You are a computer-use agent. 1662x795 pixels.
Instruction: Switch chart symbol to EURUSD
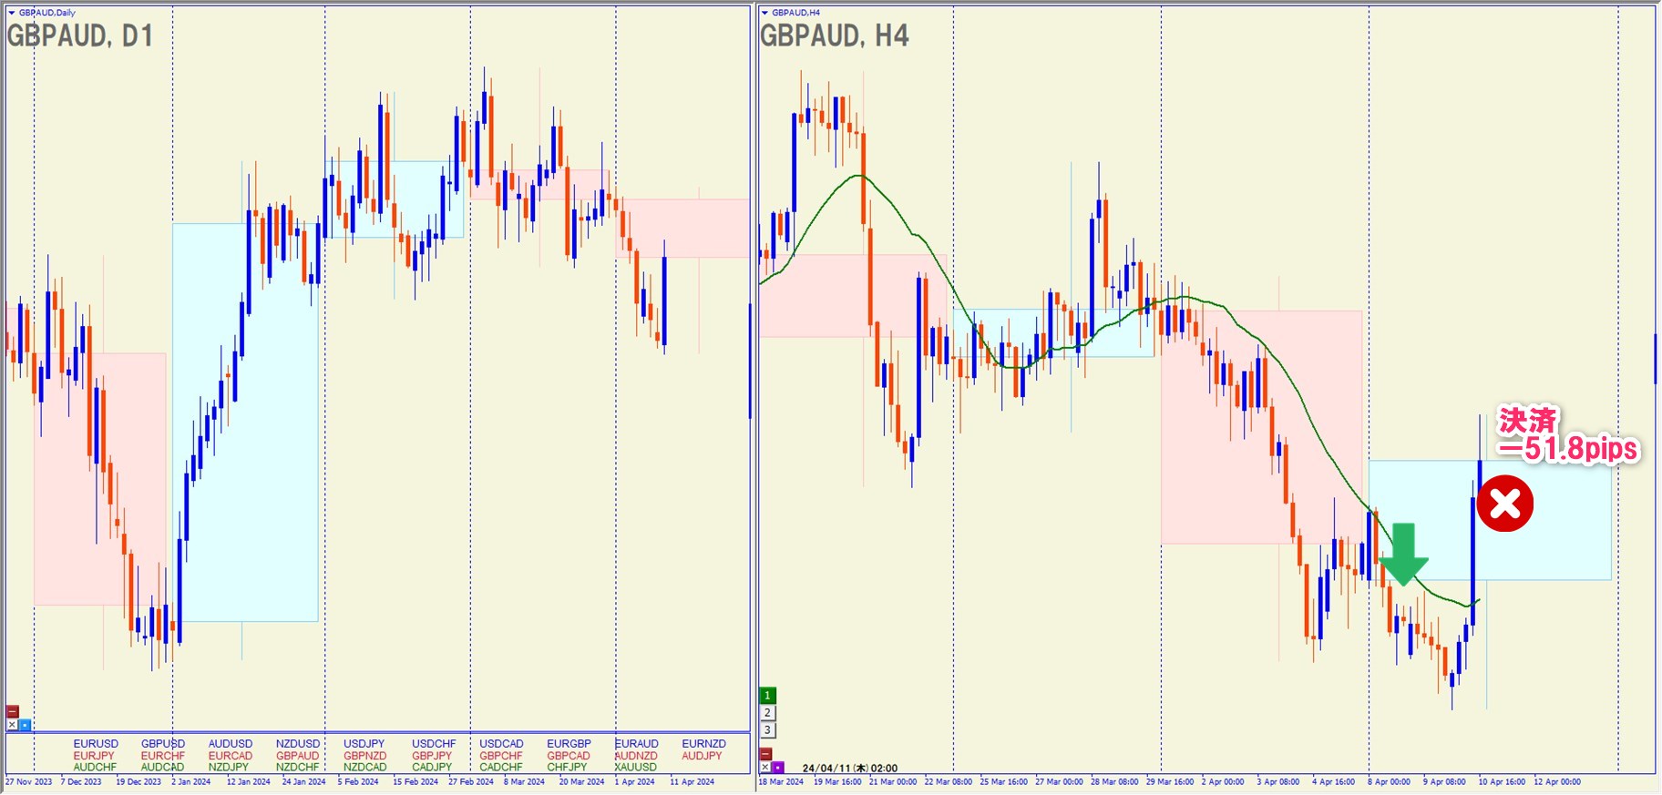(96, 744)
